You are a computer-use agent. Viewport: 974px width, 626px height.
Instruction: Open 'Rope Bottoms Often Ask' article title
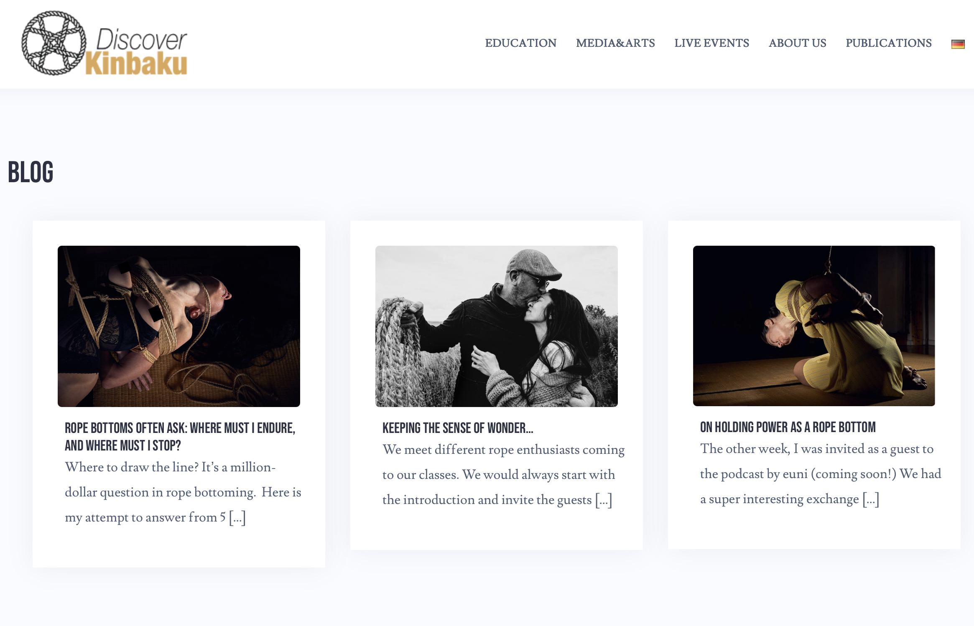[x=180, y=437]
